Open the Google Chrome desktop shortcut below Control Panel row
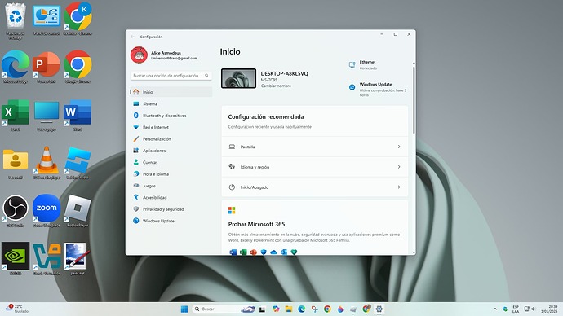 78,67
